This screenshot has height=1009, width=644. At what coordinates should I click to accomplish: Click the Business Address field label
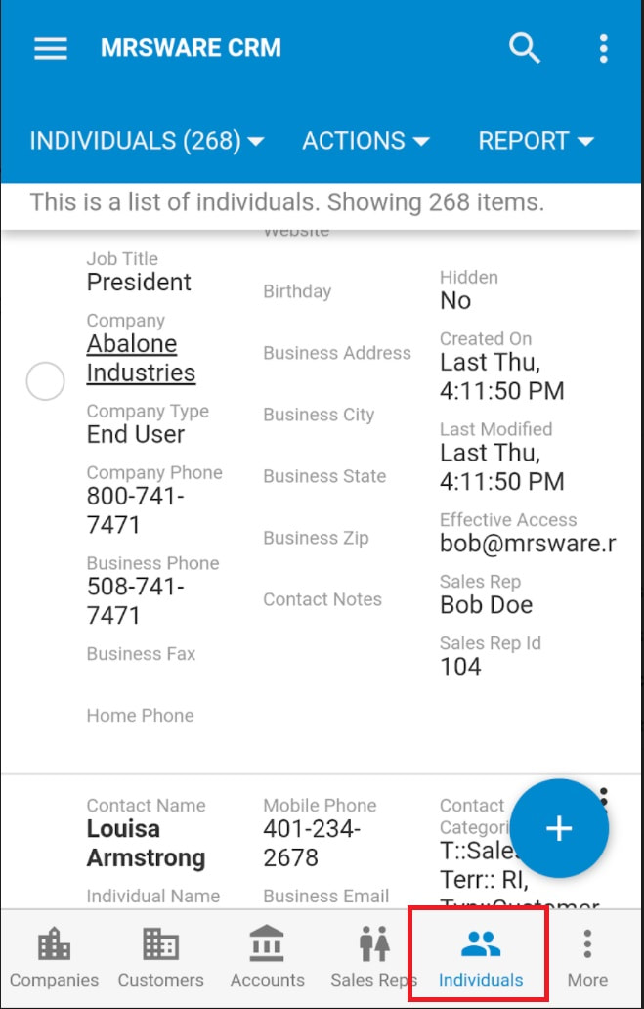pyautogui.click(x=337, y=353)
